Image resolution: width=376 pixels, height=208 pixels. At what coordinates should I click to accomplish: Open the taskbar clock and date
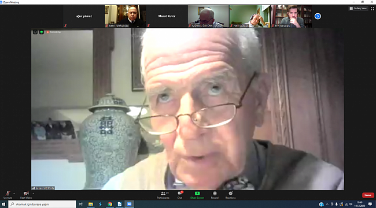point(360,204)
